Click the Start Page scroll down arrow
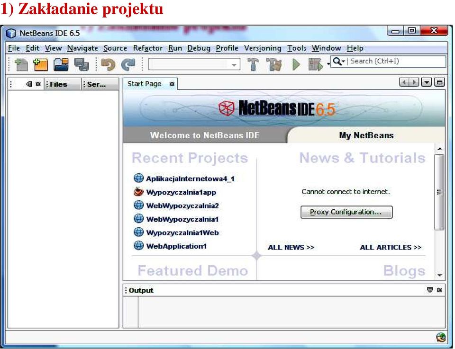 [x=440, y=275]
